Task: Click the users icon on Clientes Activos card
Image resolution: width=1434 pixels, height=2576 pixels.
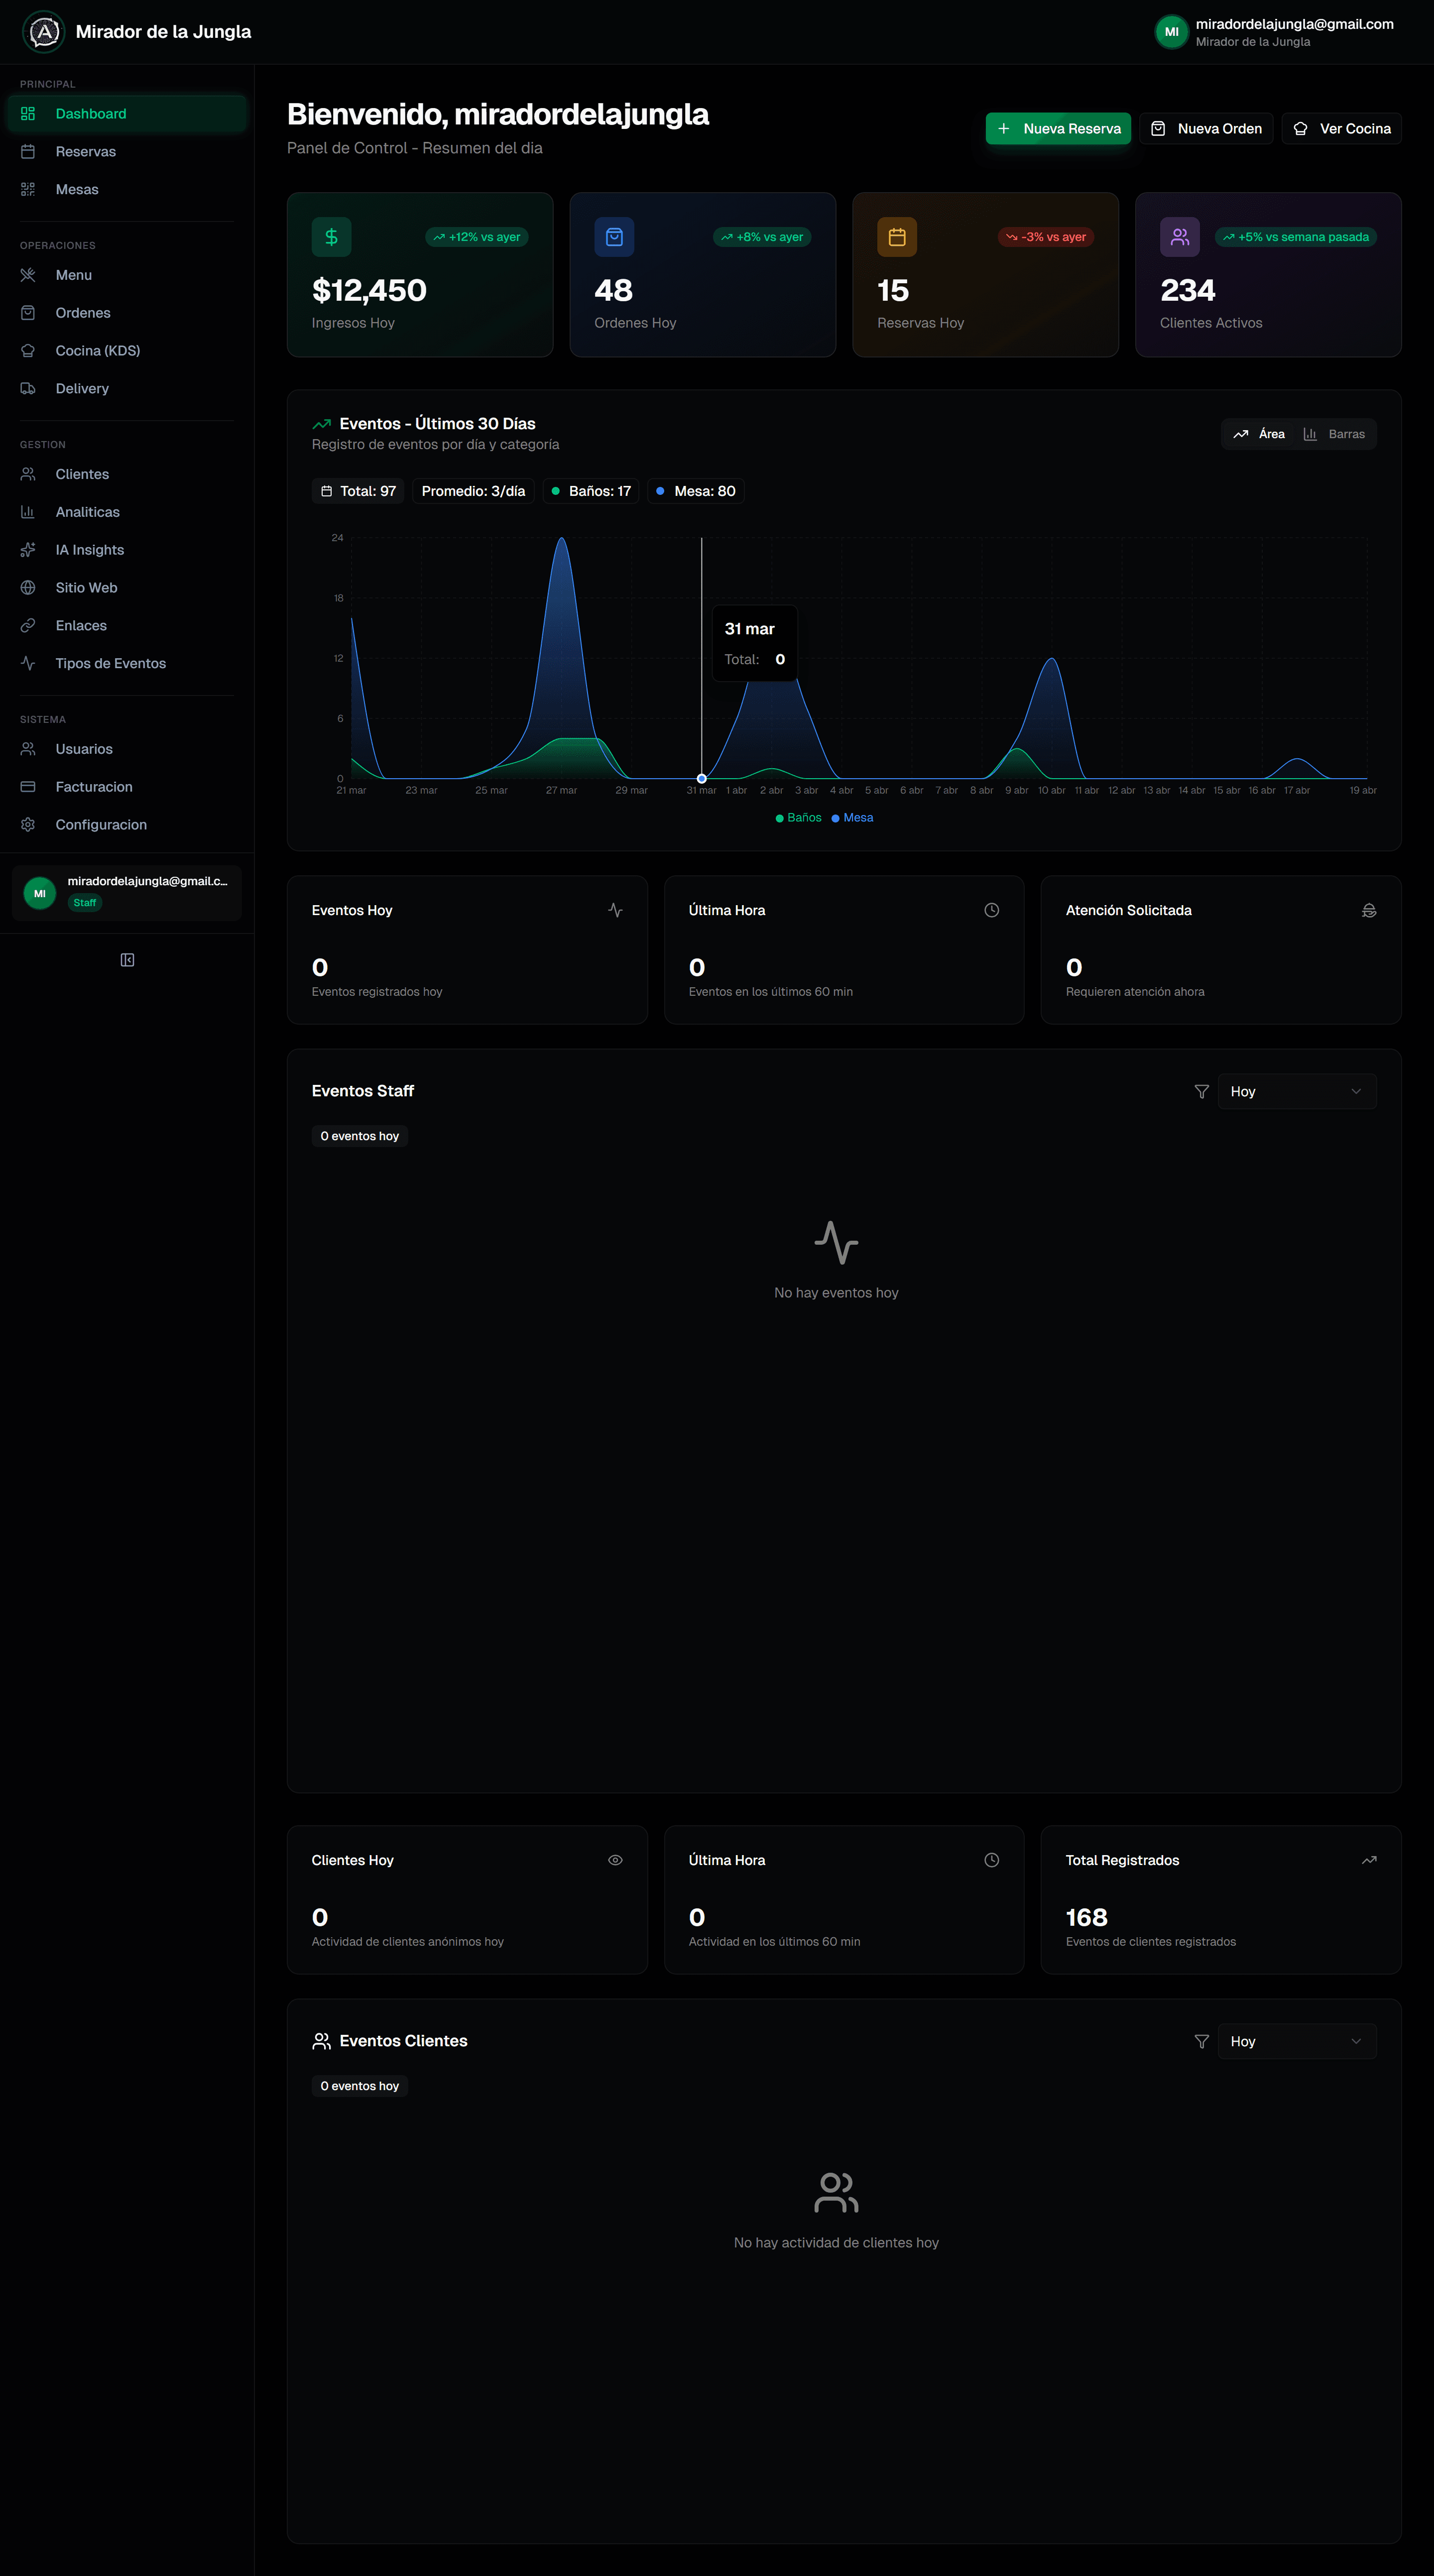Action: [x=1180, y=237]
